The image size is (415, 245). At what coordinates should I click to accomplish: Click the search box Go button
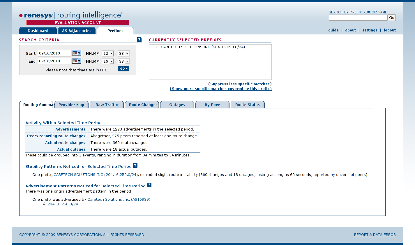tap(392, 18)
